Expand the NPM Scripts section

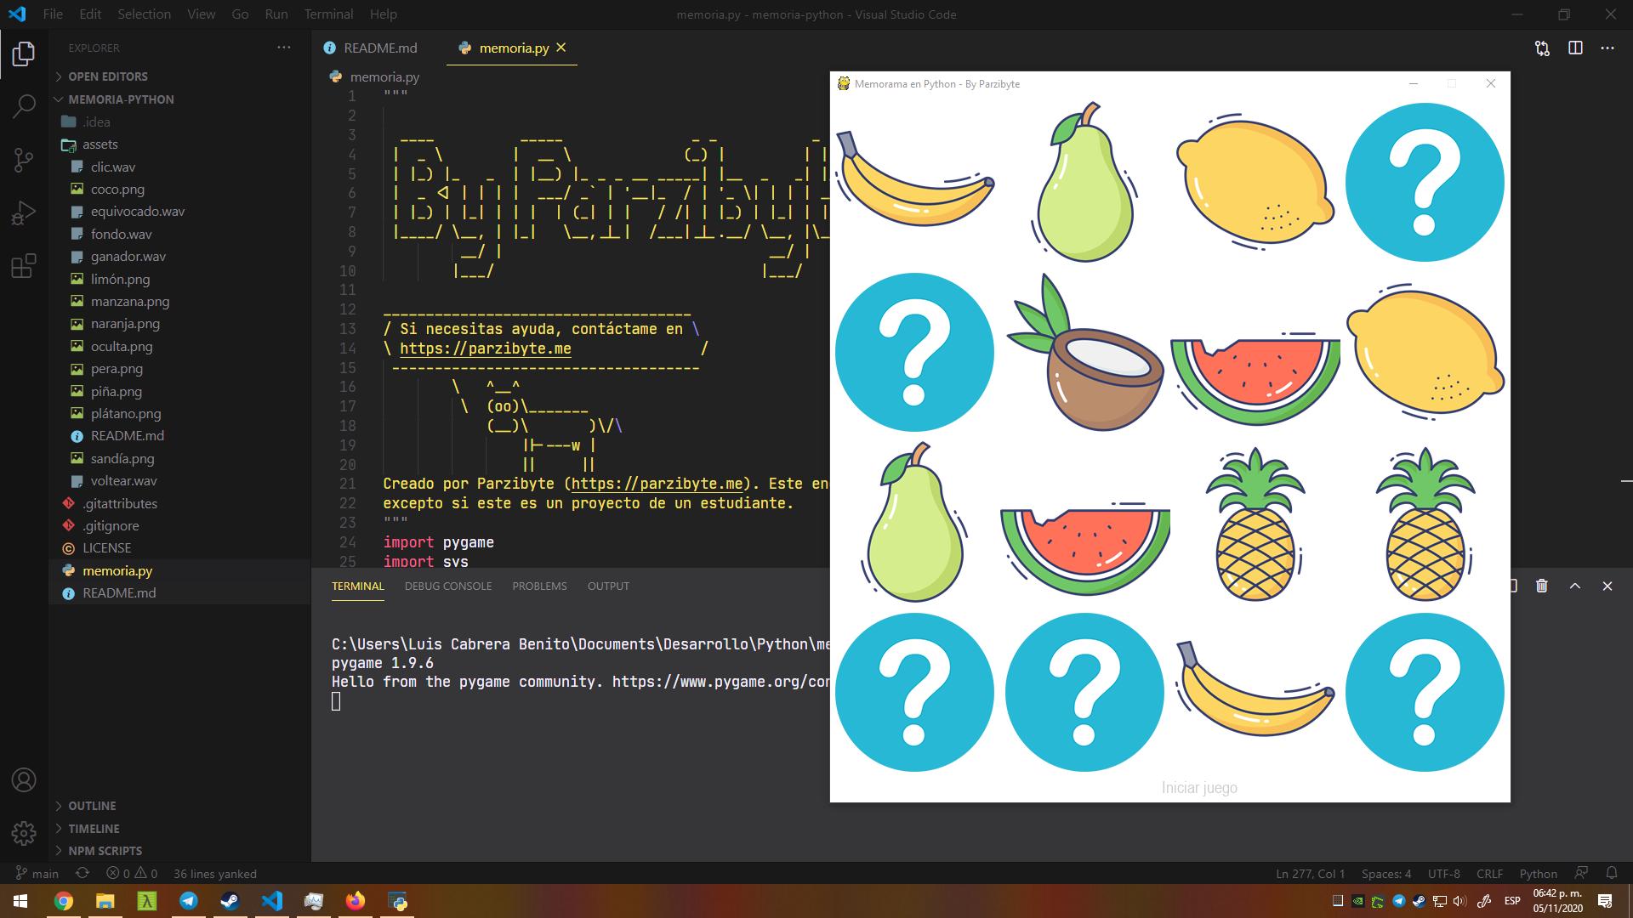tap(105, 851)
